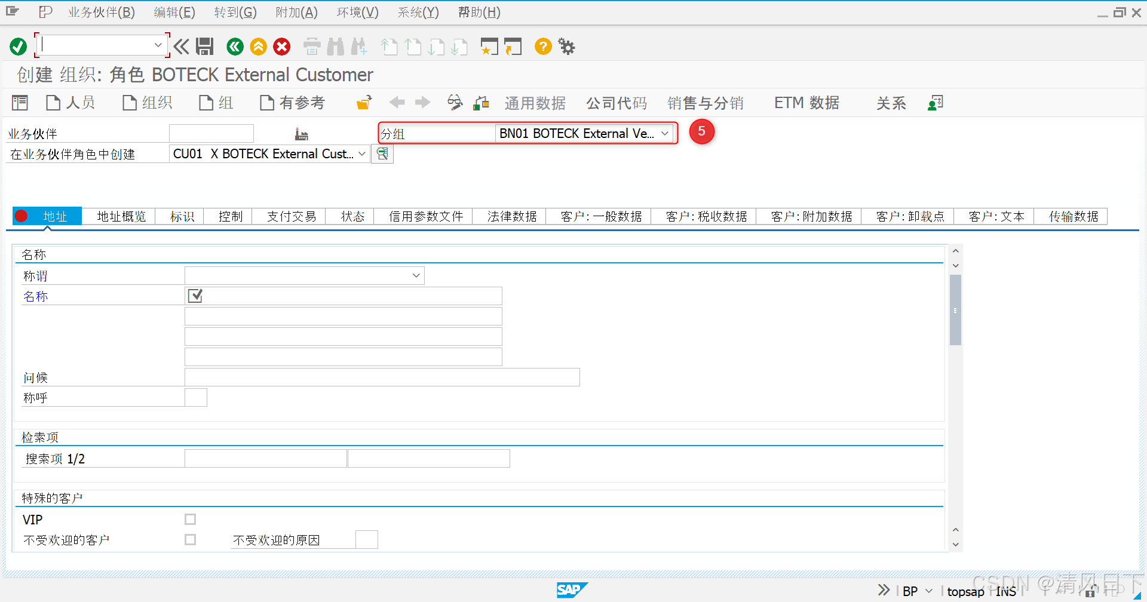Open the 系统(Y) menu
The image size is (1147, 602).
point(418,12)
